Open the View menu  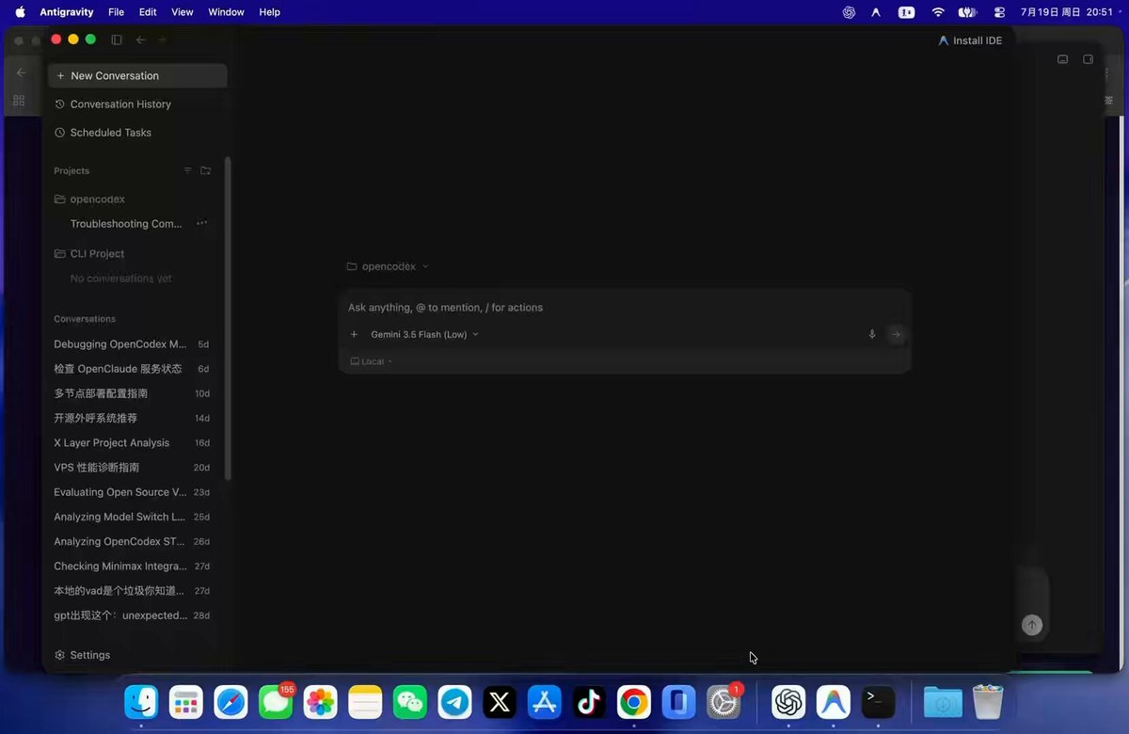point(183,12)
